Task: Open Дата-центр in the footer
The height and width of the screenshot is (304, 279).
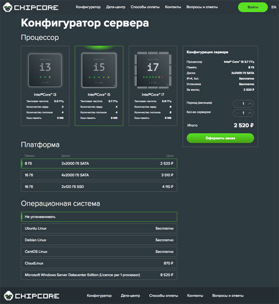Action: point(130,296)
